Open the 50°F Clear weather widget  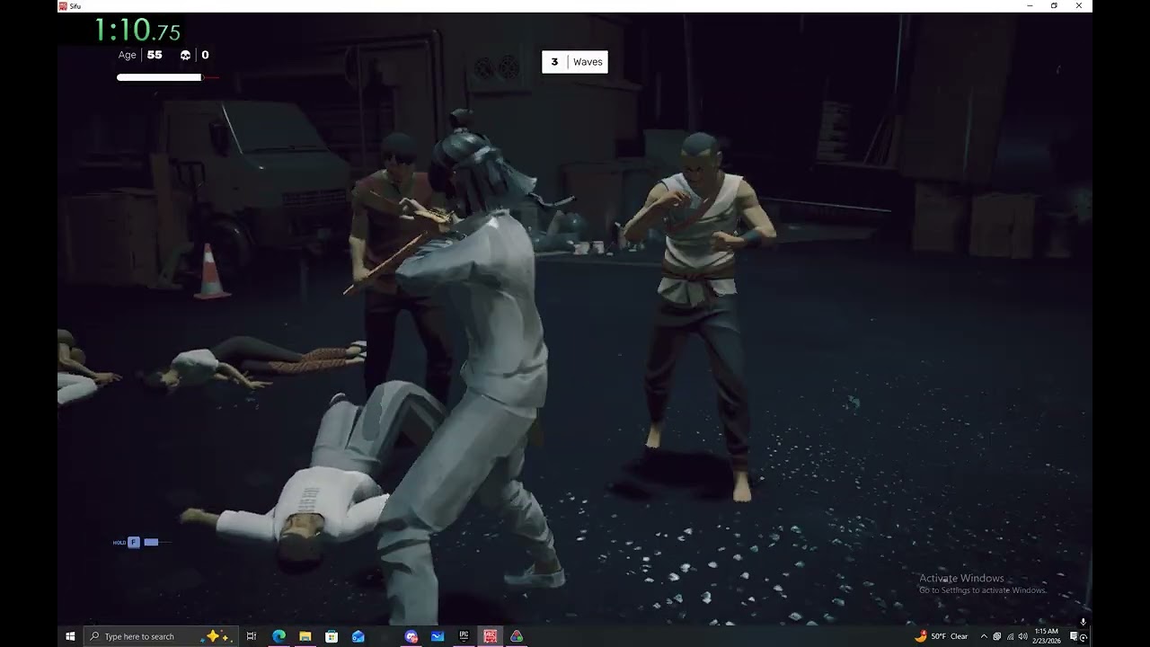(941, 636)
